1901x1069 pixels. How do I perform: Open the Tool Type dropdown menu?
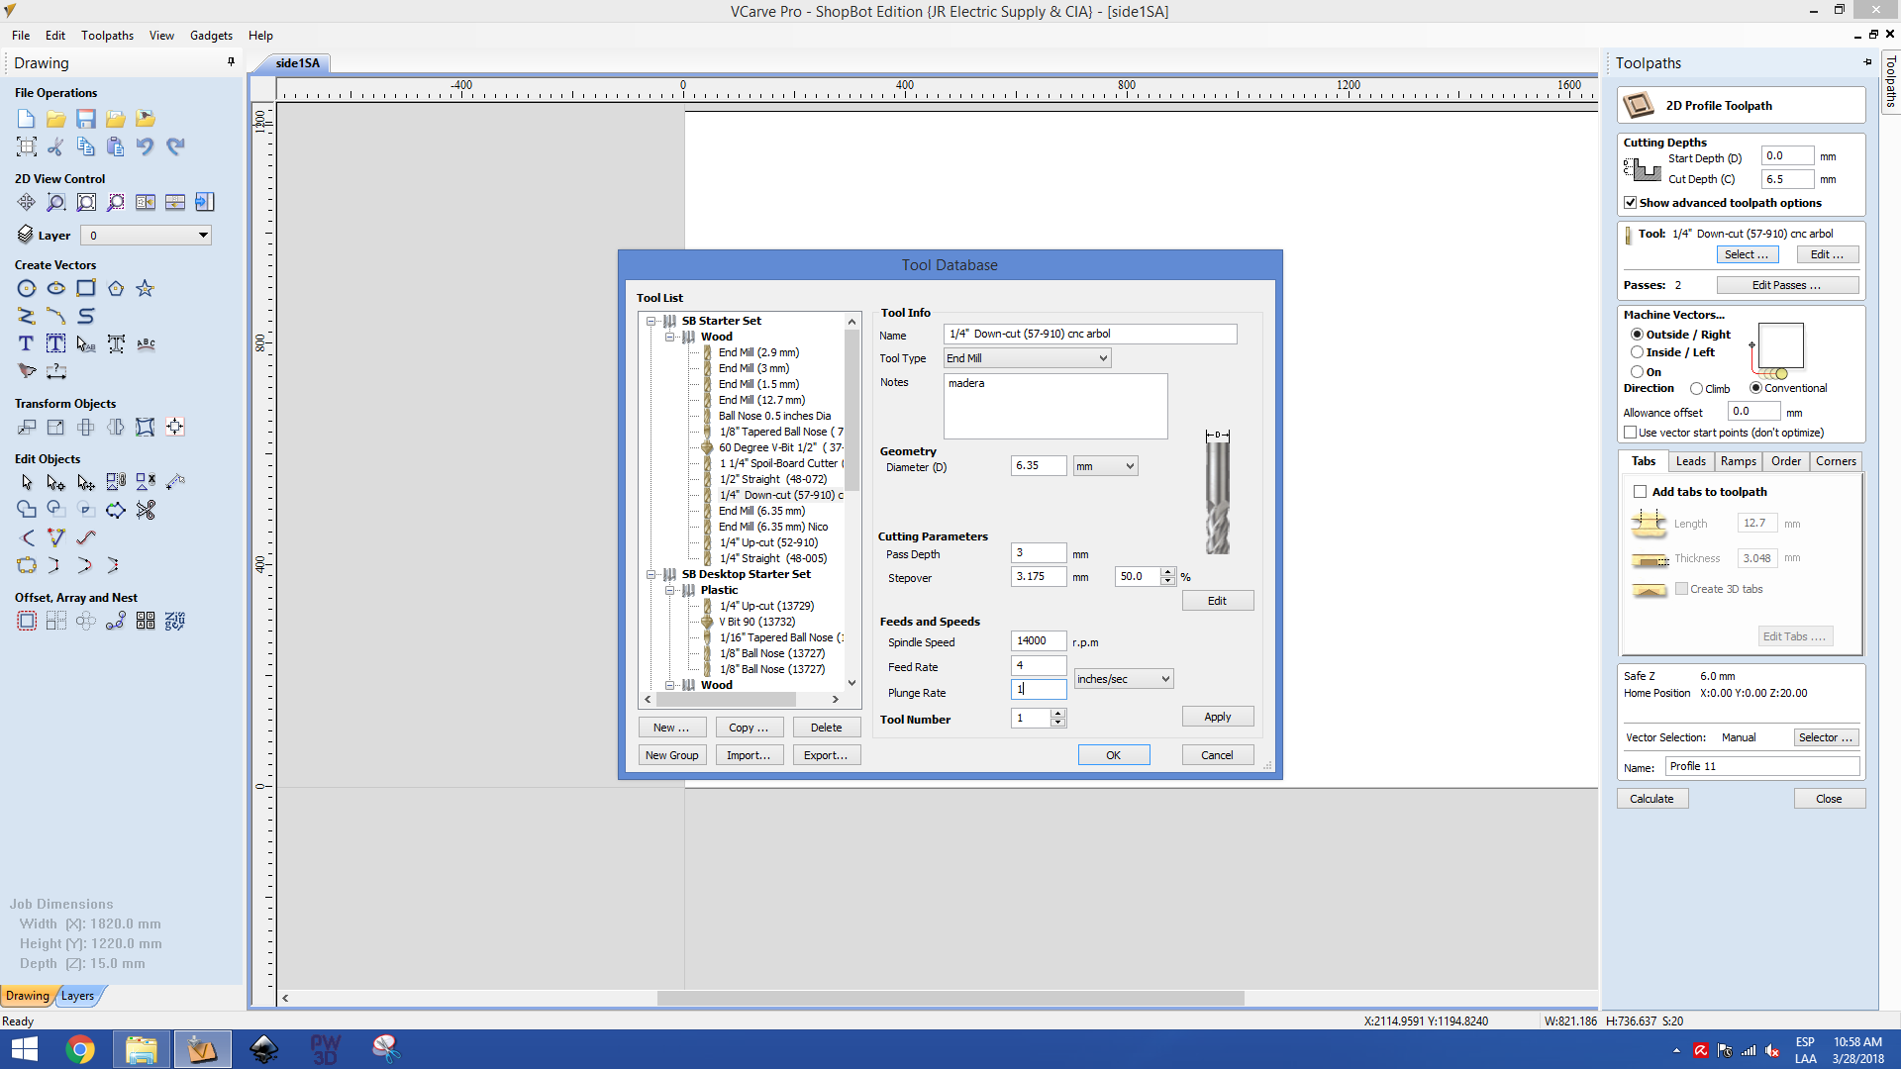[x=1099, y=357]
